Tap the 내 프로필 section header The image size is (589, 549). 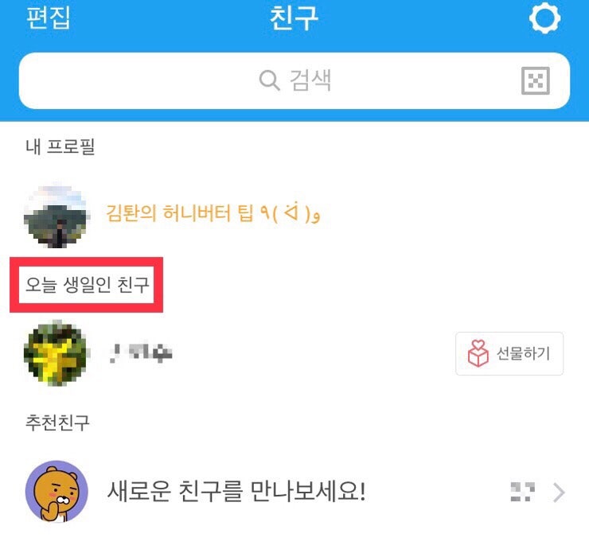(x=60, y=146)
